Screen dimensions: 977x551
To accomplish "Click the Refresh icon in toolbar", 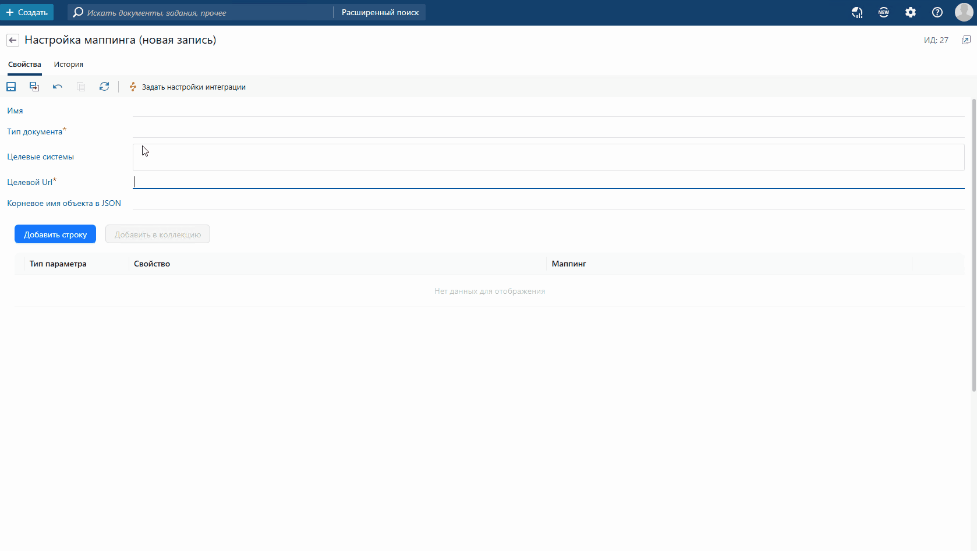I will [x=104, y=87].
